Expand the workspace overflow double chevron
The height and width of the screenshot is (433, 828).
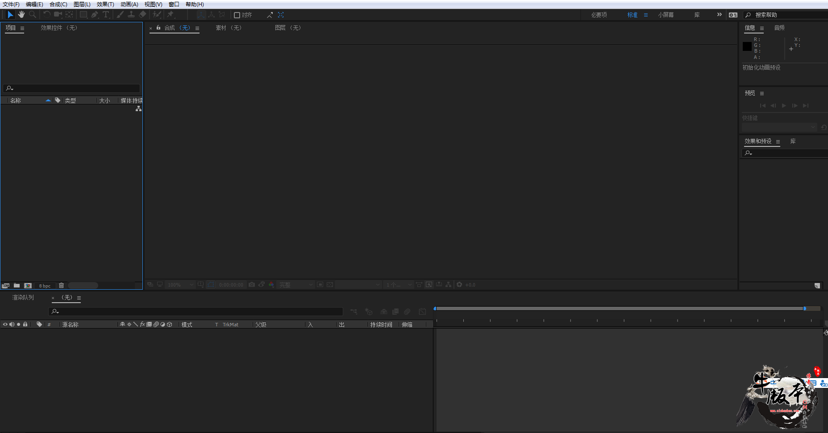coord(719,15)
